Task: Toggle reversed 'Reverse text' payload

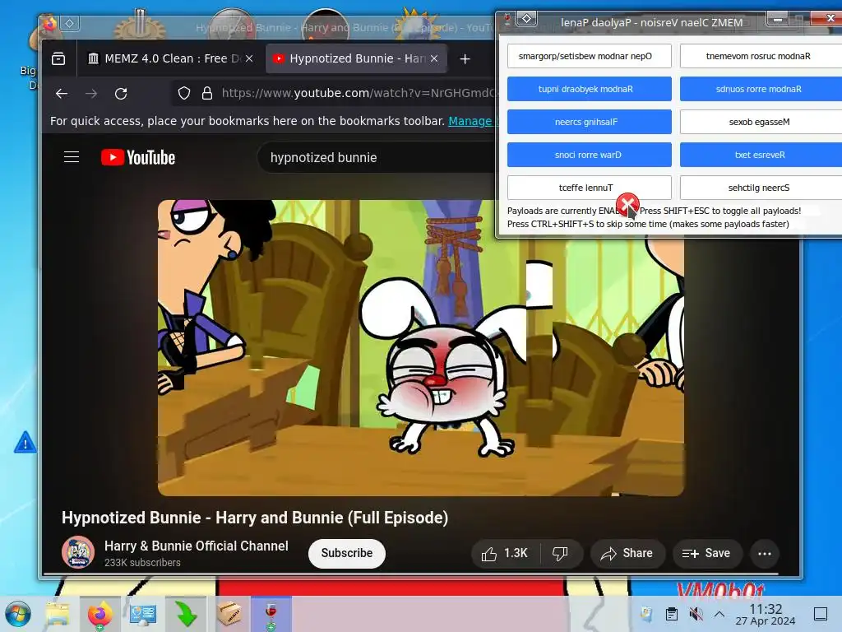Action: pos(761,155)
